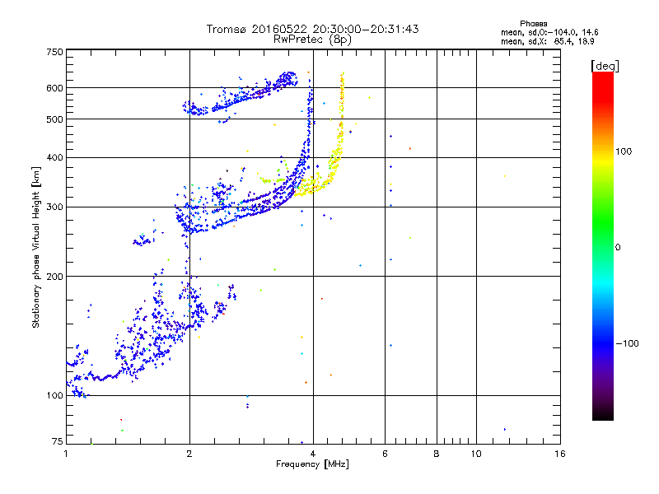Screen dimensions: 659x494
Task: Click the x-axis tick label '8'
Action: [437, 454]
